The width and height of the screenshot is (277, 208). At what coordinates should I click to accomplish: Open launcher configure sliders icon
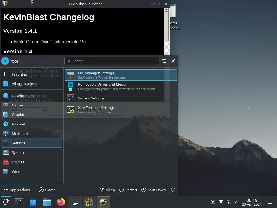point(164,61)
